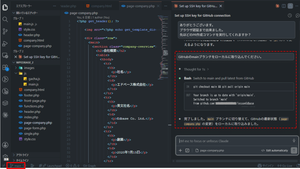Collapse the js folder
Screen dimensions: 300x169
(36, 73)
